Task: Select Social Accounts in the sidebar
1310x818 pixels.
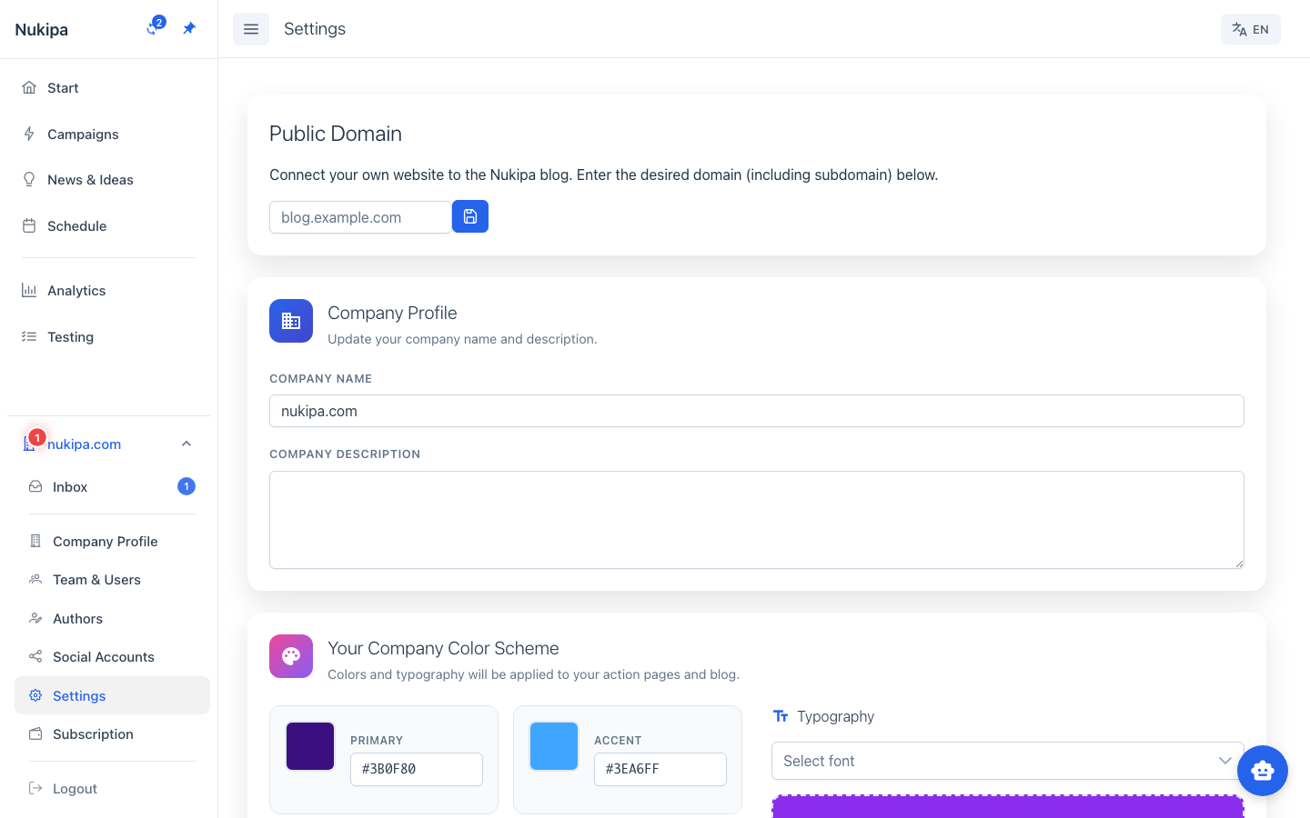Action: pos(102,656)
